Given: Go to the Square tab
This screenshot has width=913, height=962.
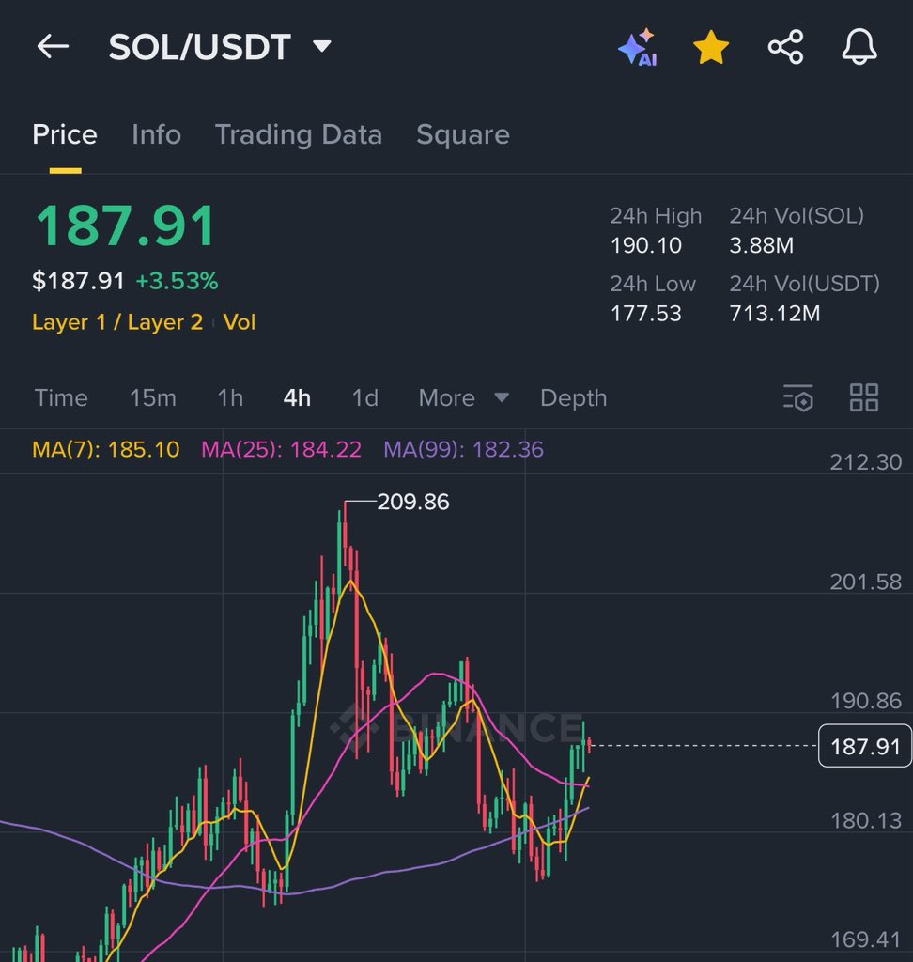Looking at the screenshot, I should (x=463, y=135).
